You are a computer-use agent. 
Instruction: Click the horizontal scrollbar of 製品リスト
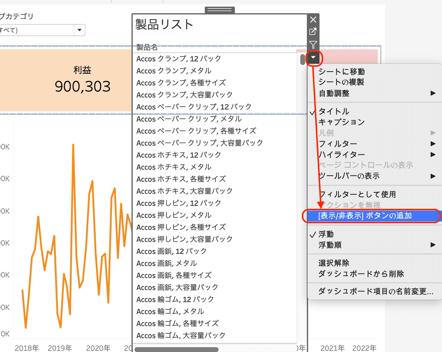(x=176, y=349)
